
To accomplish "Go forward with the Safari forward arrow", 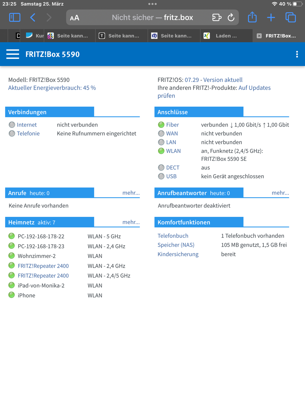I will 49,17.
